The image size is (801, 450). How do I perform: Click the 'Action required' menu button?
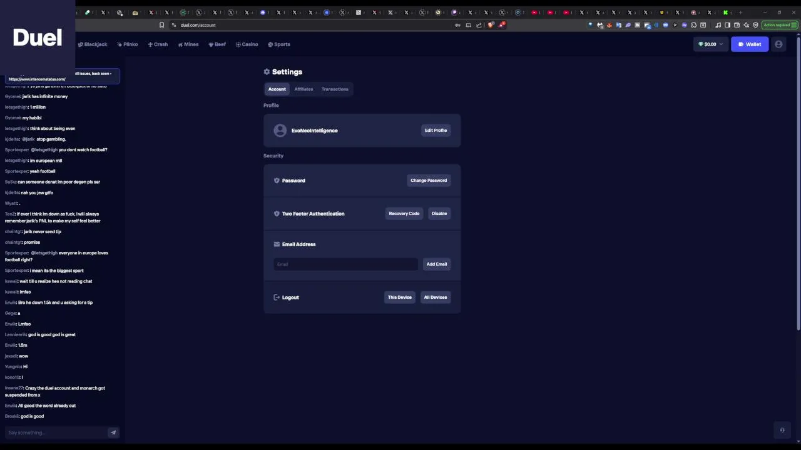(779, 25)
